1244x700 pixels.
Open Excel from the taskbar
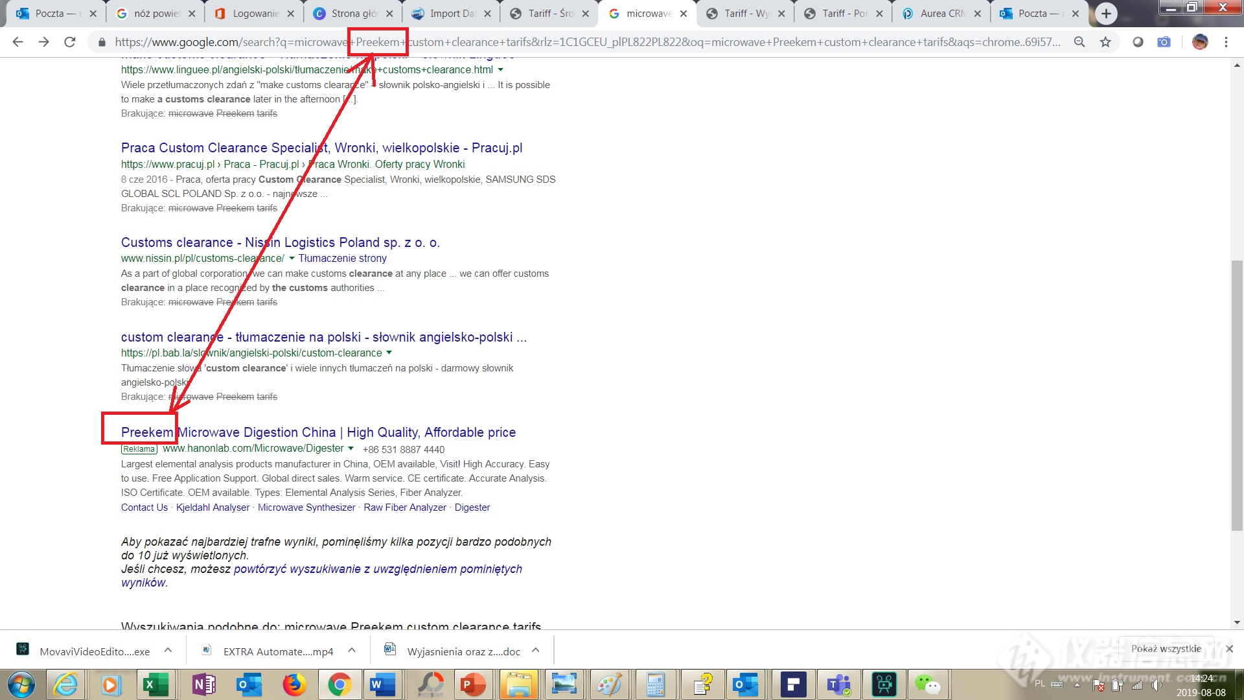[155, 684]
